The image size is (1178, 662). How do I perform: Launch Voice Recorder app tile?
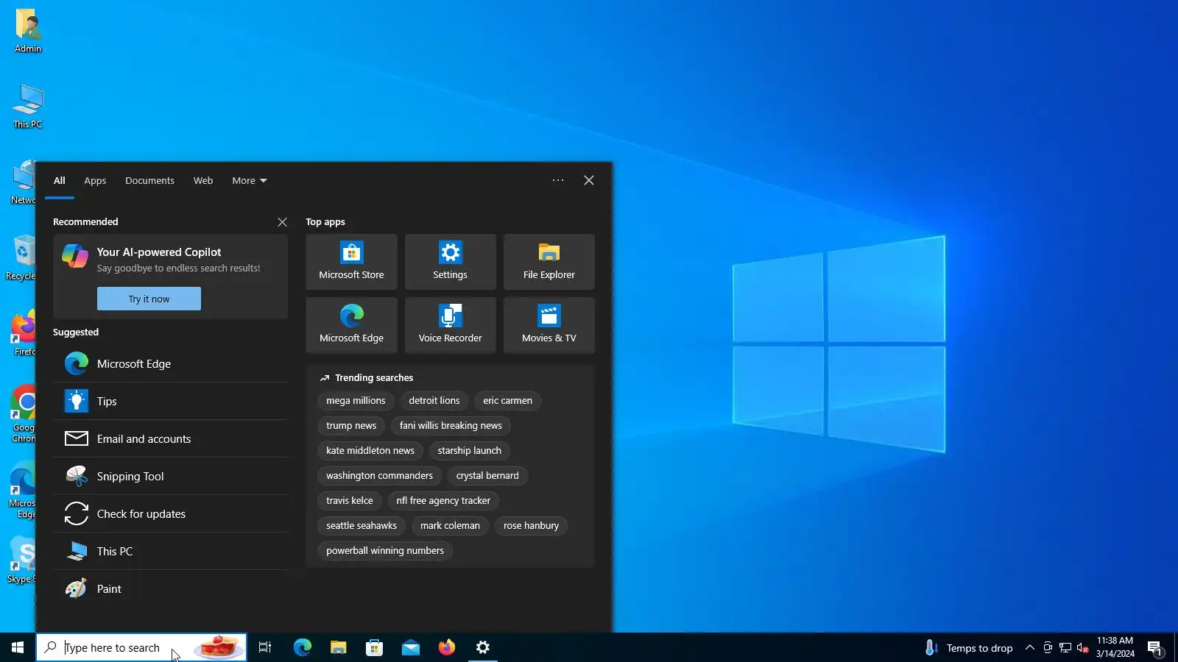pyautogui.click(x=450, y=325)
